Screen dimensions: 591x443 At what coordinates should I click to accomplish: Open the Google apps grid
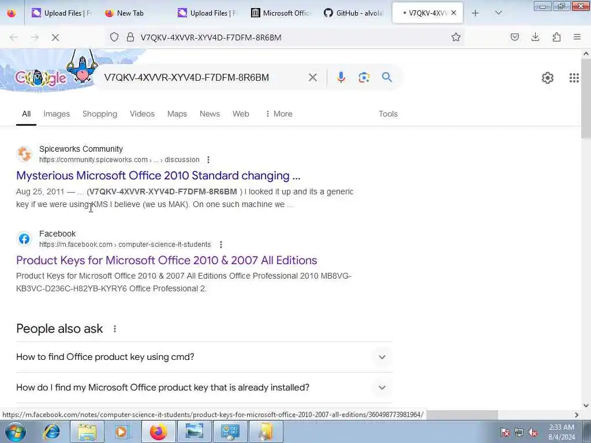pyautogui.click(x=574, y=78)
